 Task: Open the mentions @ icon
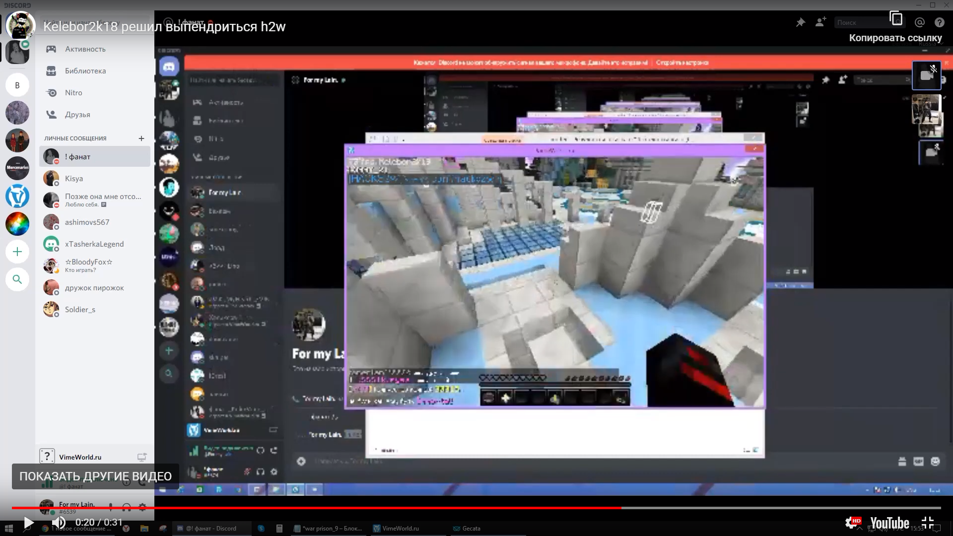pyautogui.click(x=919, y=22)
